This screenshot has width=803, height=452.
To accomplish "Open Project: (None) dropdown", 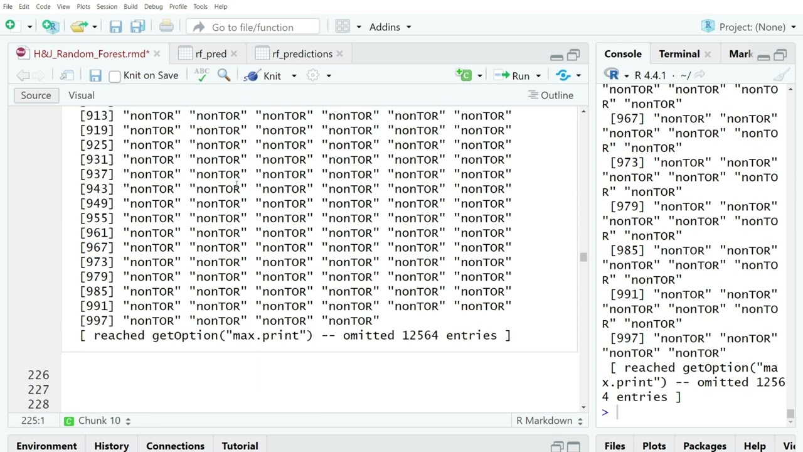I will [758, 27].
